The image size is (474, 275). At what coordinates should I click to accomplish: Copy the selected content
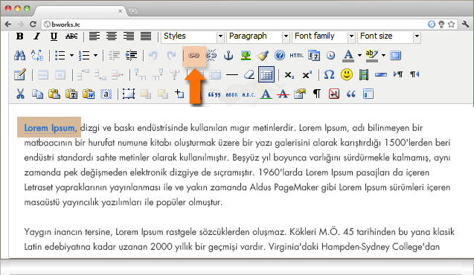(37, 94)
